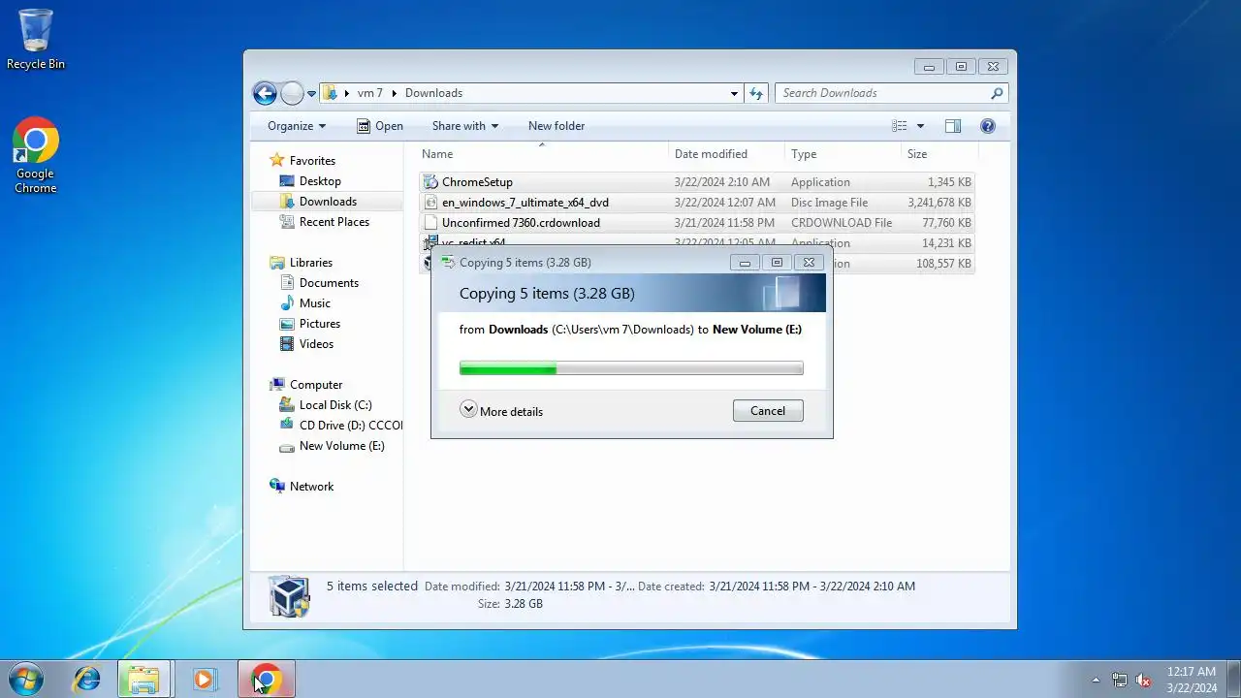Click Open in the command bar
This screenshot has width=1241, height=698.
379,126
